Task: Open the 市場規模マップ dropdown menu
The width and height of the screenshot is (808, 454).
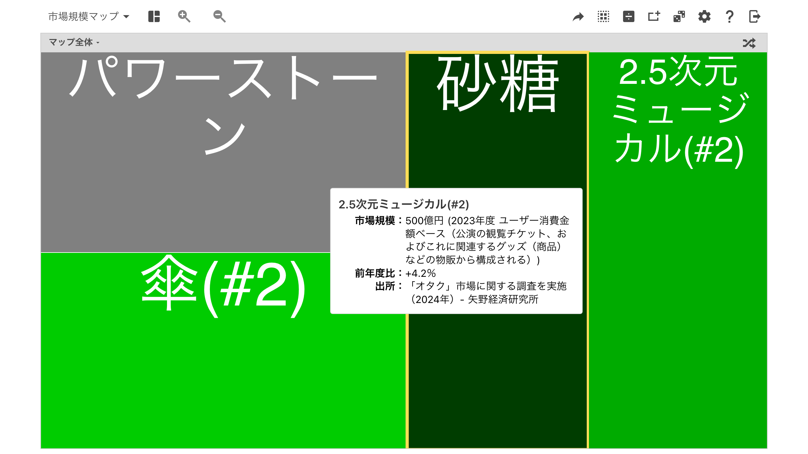Action: click(x=89, y=16)
